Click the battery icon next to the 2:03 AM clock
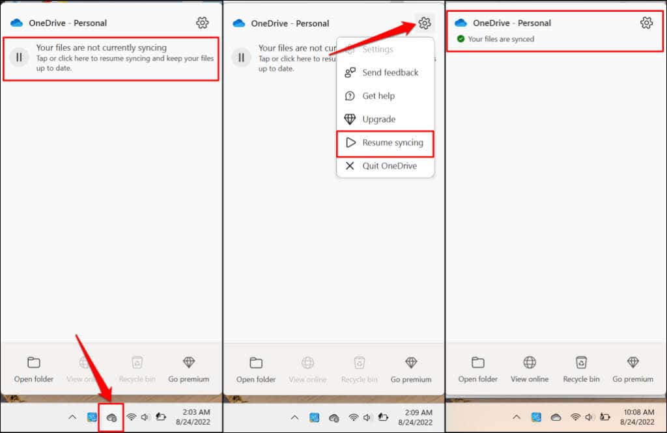 point(161,417)
